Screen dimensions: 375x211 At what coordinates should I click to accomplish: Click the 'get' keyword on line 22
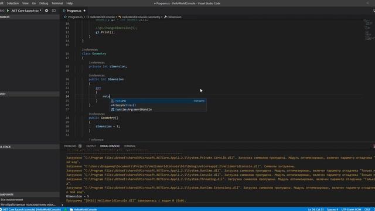coord(98,88)
